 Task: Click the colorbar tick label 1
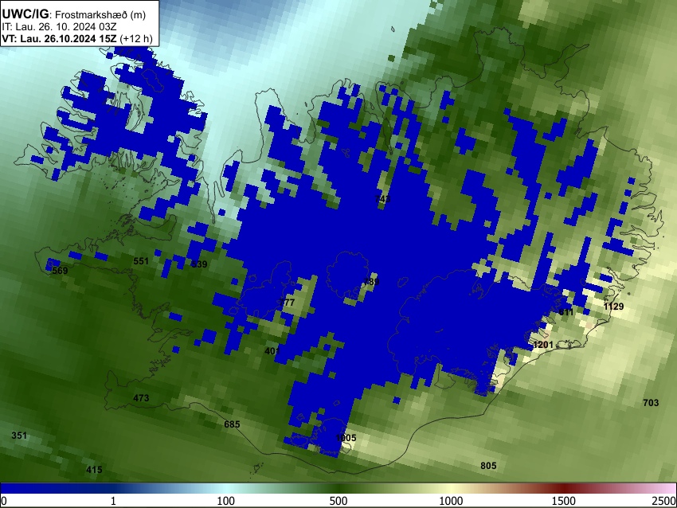click(113, 501)
